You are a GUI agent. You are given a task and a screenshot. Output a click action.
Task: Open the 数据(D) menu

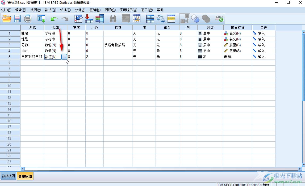[x=51, y=10]
